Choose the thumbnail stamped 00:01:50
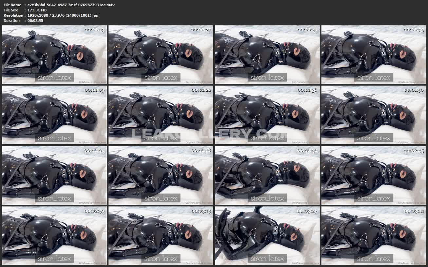This screenshot has width=428, height=267. pyautogui.click(x=374, y=115)
